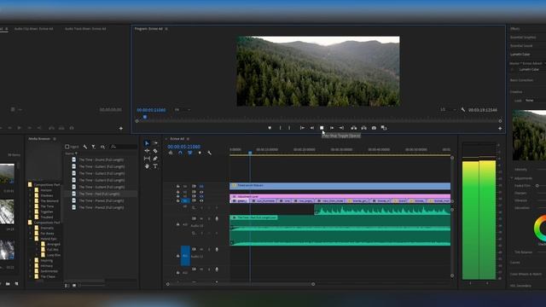Click Mark Out in Program monitor

pyautogui.click(x=289, y=128)
